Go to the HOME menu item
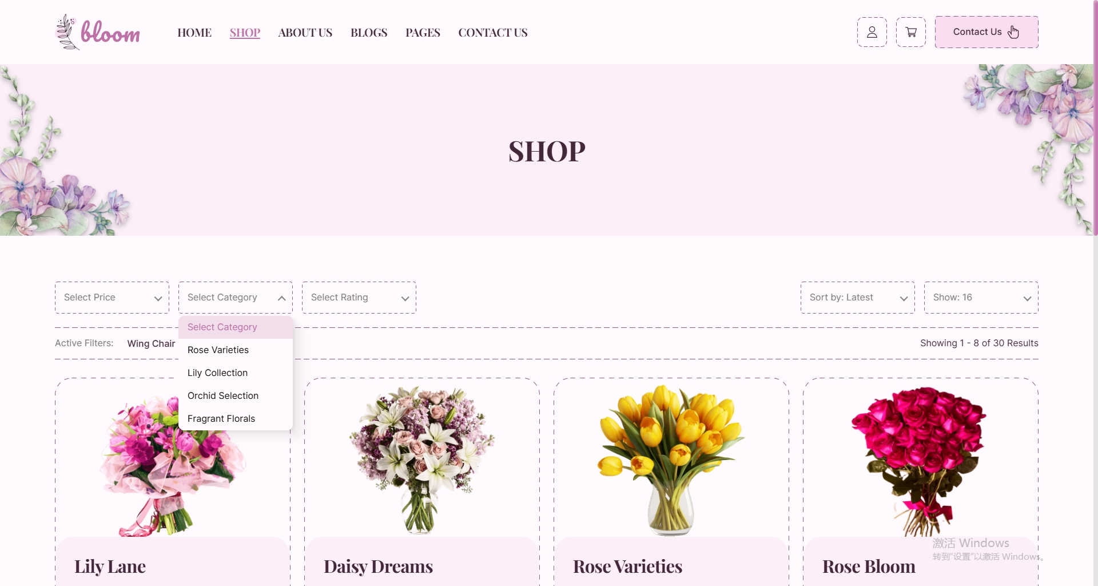 (194, 33)
